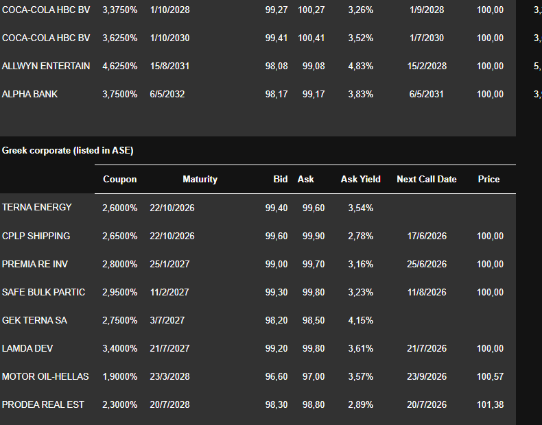Select TERNA ENERGY coupon 2,6000%

(119, 208)
